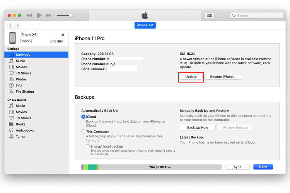The height and width of the screenshot is (193, 290).
Task: Open File Sharing in the sidebar
Action: (25, 91)
